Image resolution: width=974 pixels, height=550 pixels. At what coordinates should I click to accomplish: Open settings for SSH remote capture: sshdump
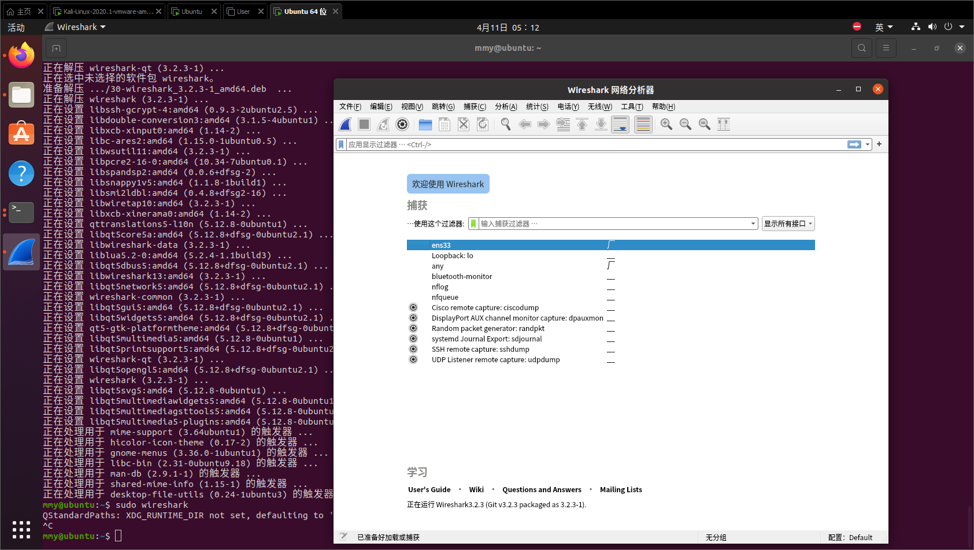(x=413, y=349)
